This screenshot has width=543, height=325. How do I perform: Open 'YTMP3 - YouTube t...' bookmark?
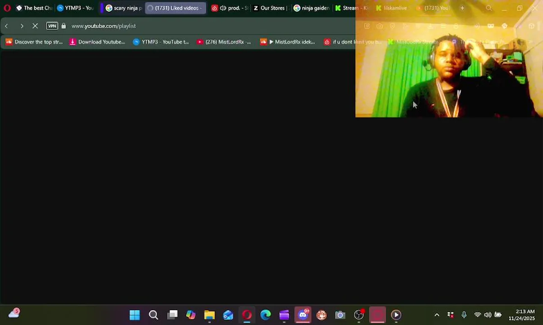[x=161, y=42]
